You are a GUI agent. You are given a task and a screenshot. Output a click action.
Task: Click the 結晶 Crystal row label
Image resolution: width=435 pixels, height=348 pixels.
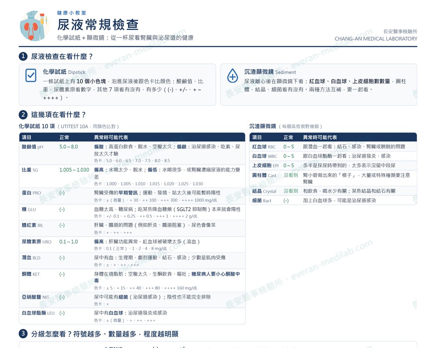coord(264,191)
